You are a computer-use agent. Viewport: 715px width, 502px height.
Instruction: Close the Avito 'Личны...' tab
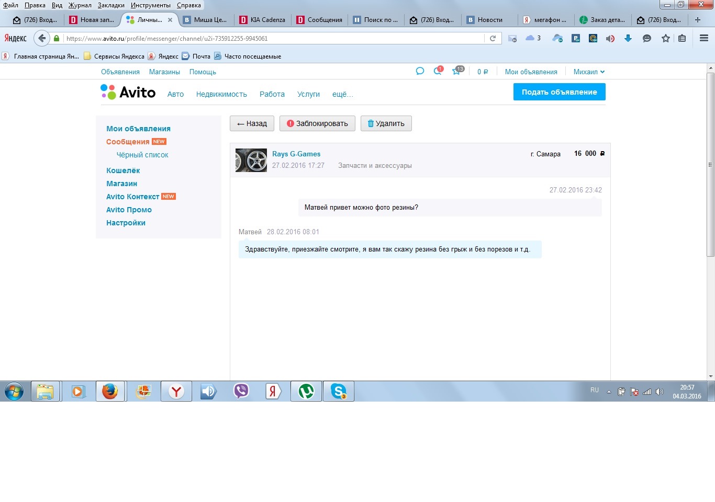170,20
